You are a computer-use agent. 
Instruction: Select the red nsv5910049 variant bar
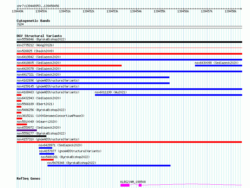pos(22,124)
